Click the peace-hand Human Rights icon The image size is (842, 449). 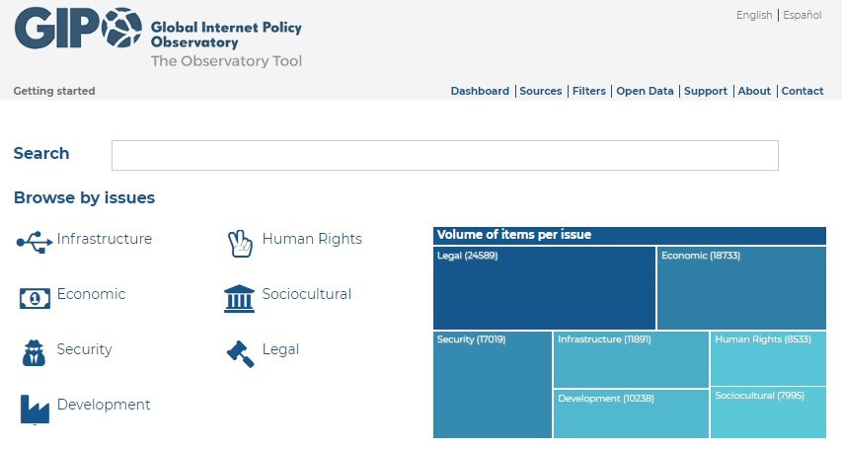[240, 244]
